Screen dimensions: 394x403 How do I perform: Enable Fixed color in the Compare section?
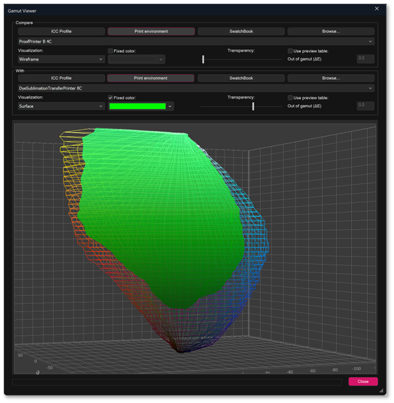(110, 51)
